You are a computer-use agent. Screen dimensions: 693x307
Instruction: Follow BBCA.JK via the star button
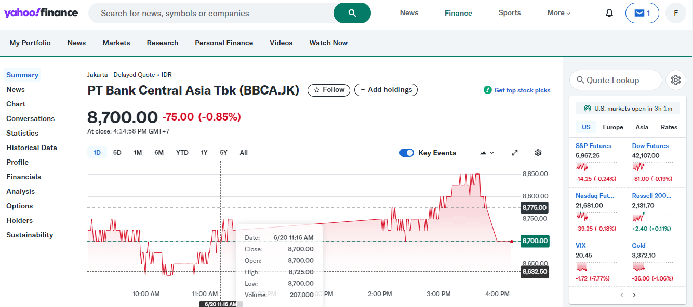click(328, 89)
